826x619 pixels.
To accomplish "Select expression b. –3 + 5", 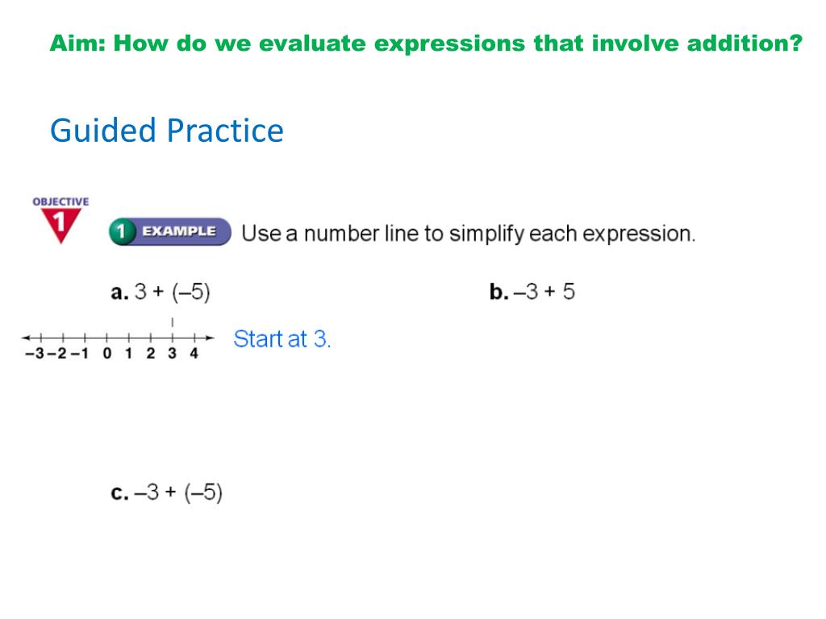I will [x=532, y=292].
